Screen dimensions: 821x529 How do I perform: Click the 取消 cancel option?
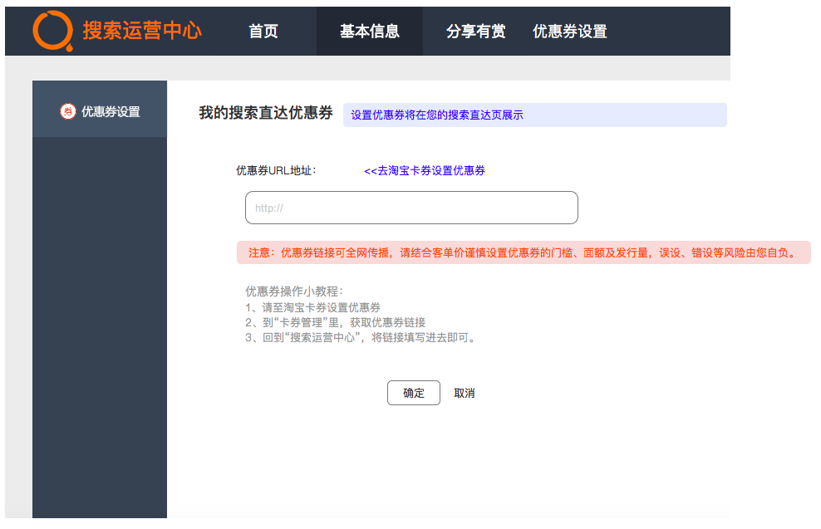pyautogui.click(x=465, y=392)
